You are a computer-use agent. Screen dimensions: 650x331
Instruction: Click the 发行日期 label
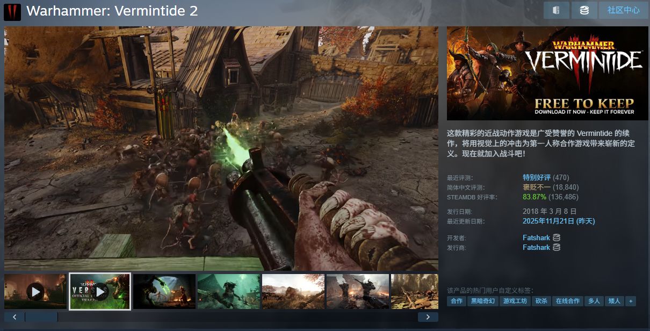459,212
